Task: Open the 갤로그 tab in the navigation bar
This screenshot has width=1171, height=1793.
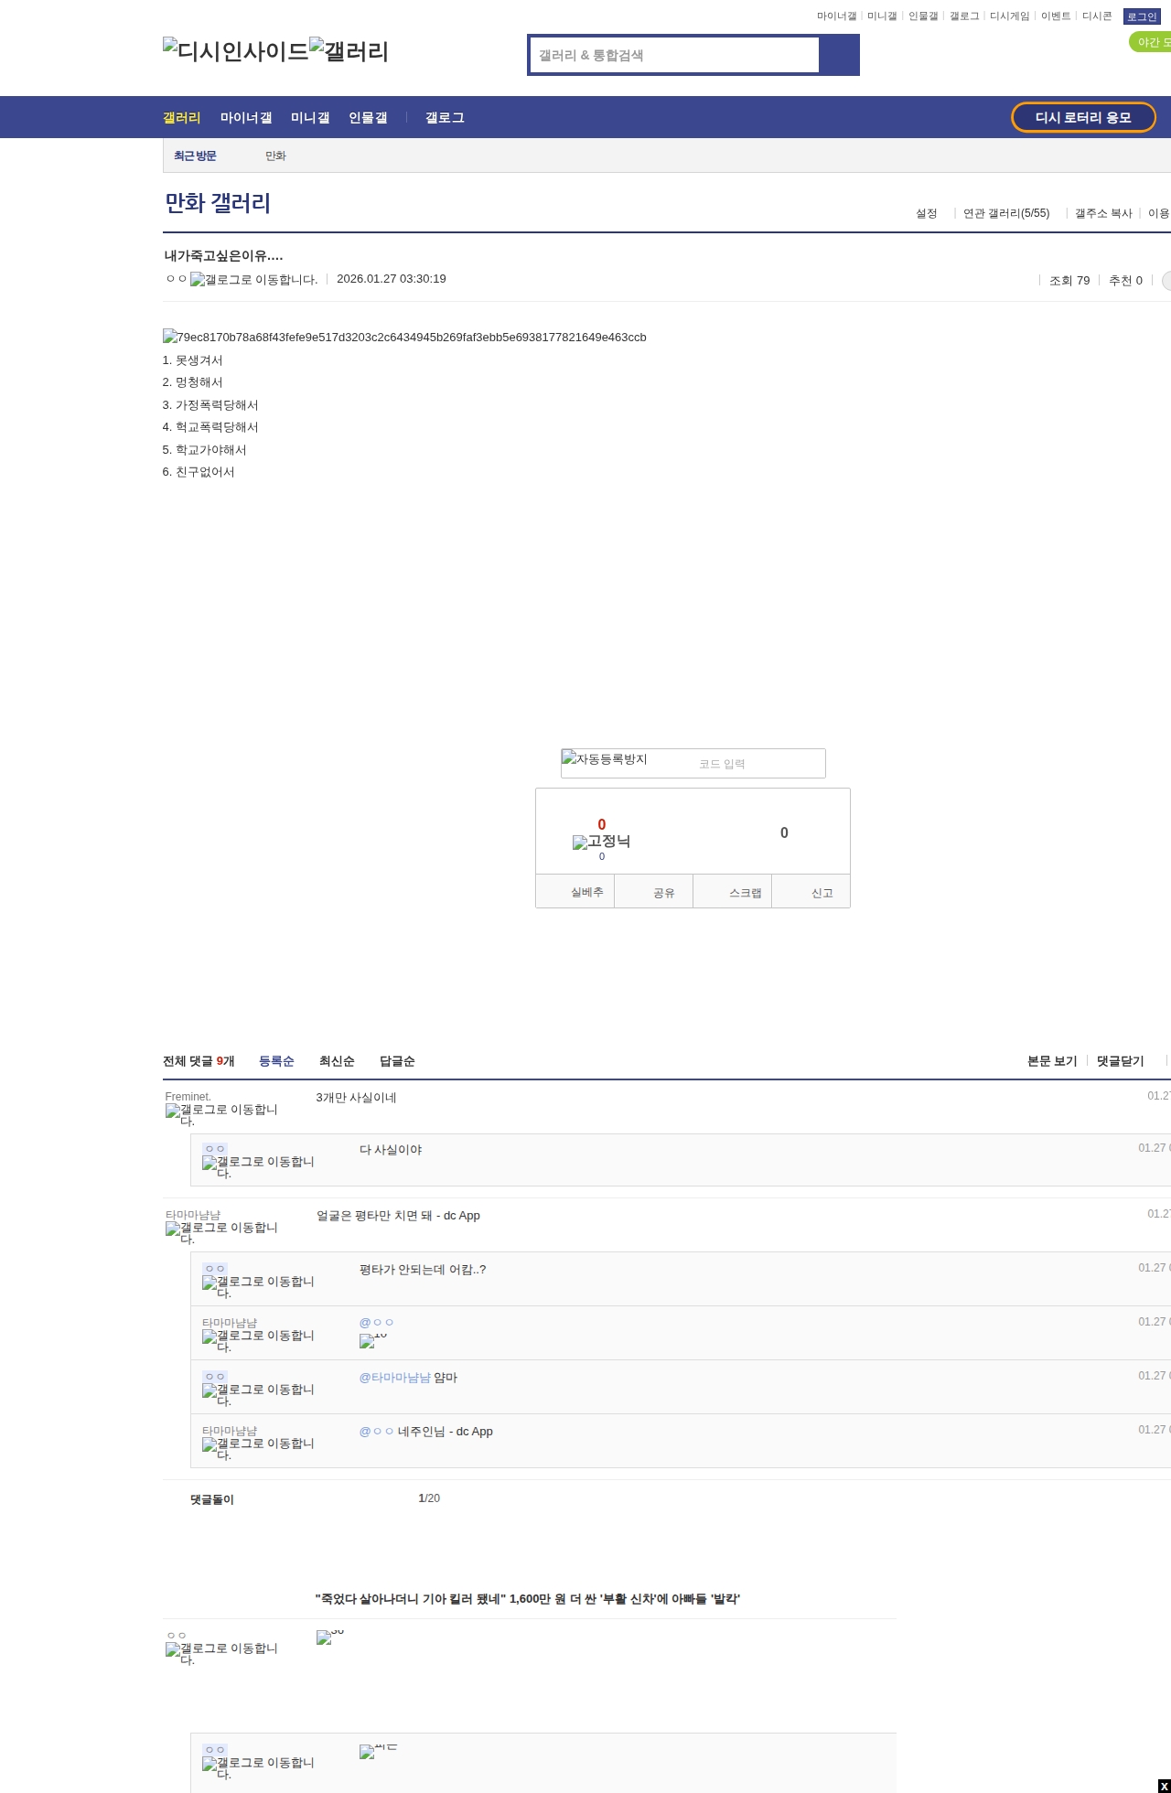Action: click(445, 118)
